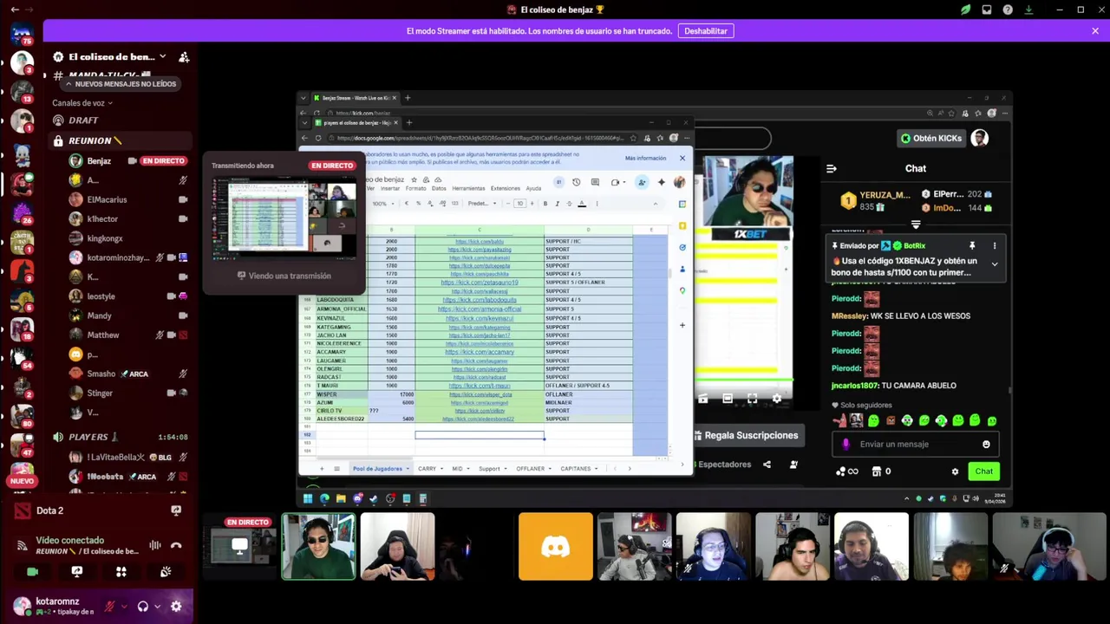This screenshot has width=1110, height=624.
Task: Open microphone input options arrow
Action: [123, 607]
